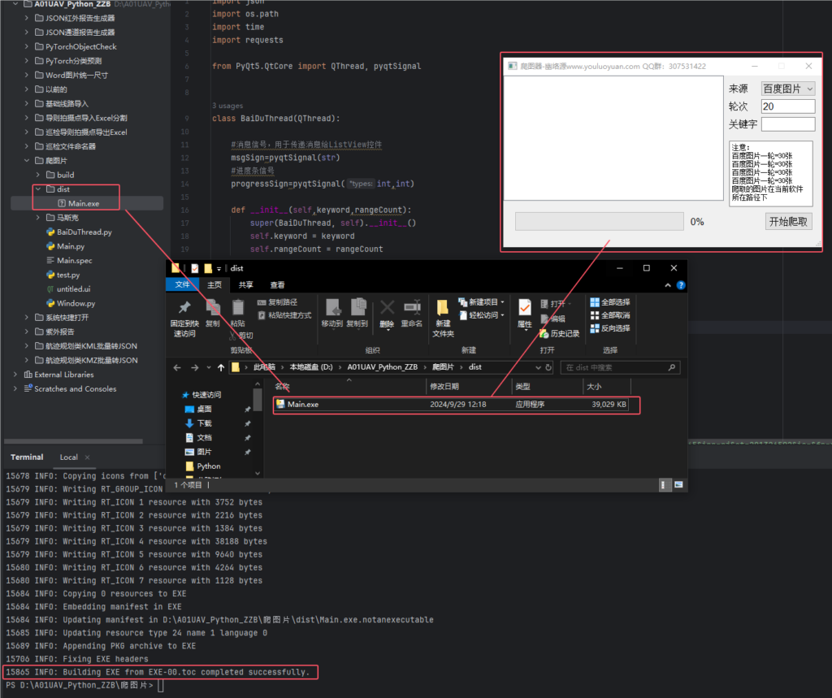Viewport: 832px width, 698px height.
Task: Close the Local terminal tab
Action: pos(88,457)
